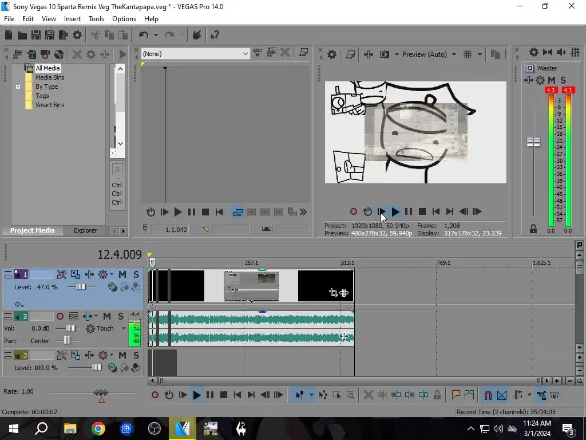Open the Options menu
Image resolution: width=586 pixels, height=440 pixels.
pos(124,19)
